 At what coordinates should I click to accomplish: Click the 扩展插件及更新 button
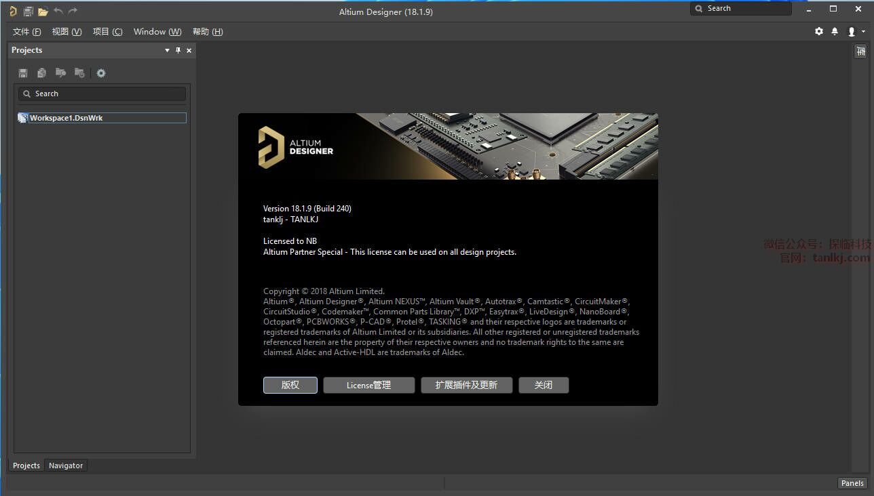coord(467,385)
